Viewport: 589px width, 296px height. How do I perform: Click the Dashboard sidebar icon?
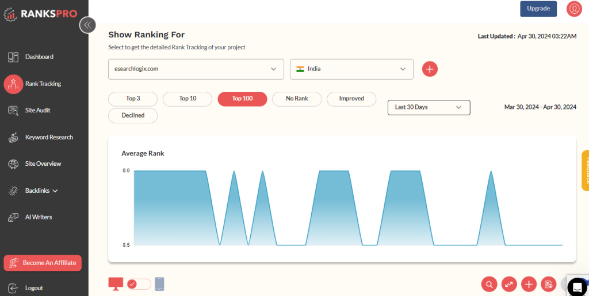13,57
